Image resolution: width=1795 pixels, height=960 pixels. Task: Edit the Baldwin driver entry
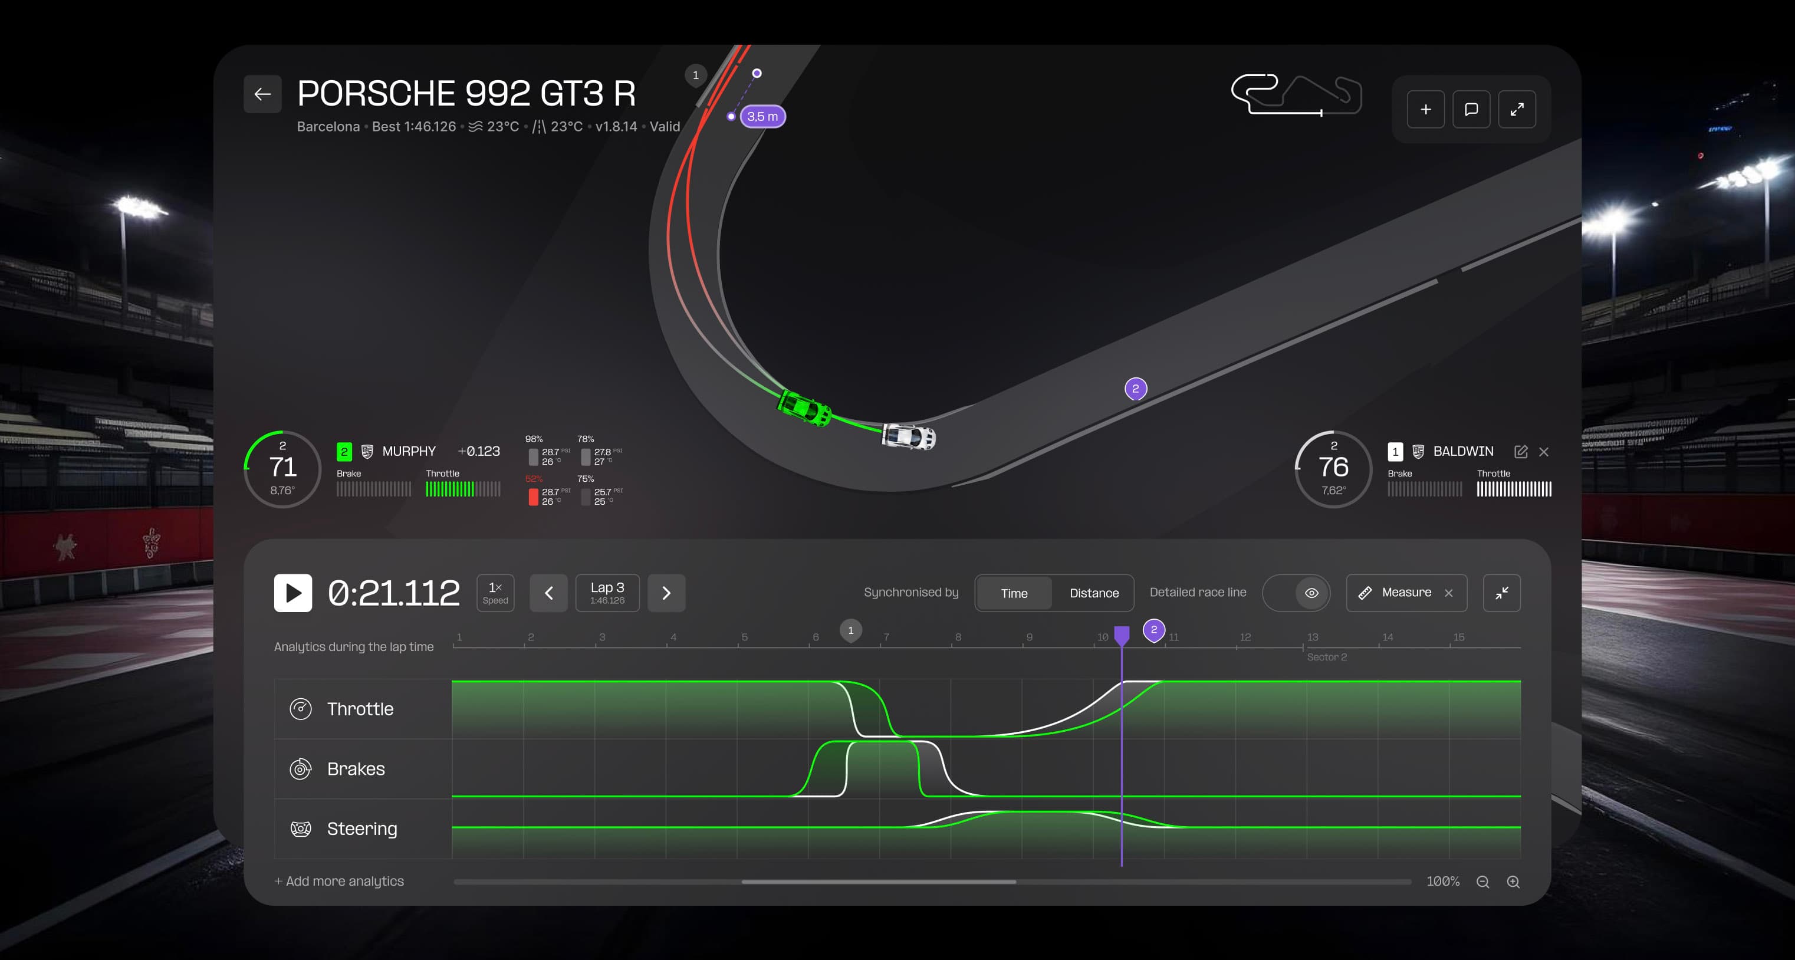tap(1521, 452)
